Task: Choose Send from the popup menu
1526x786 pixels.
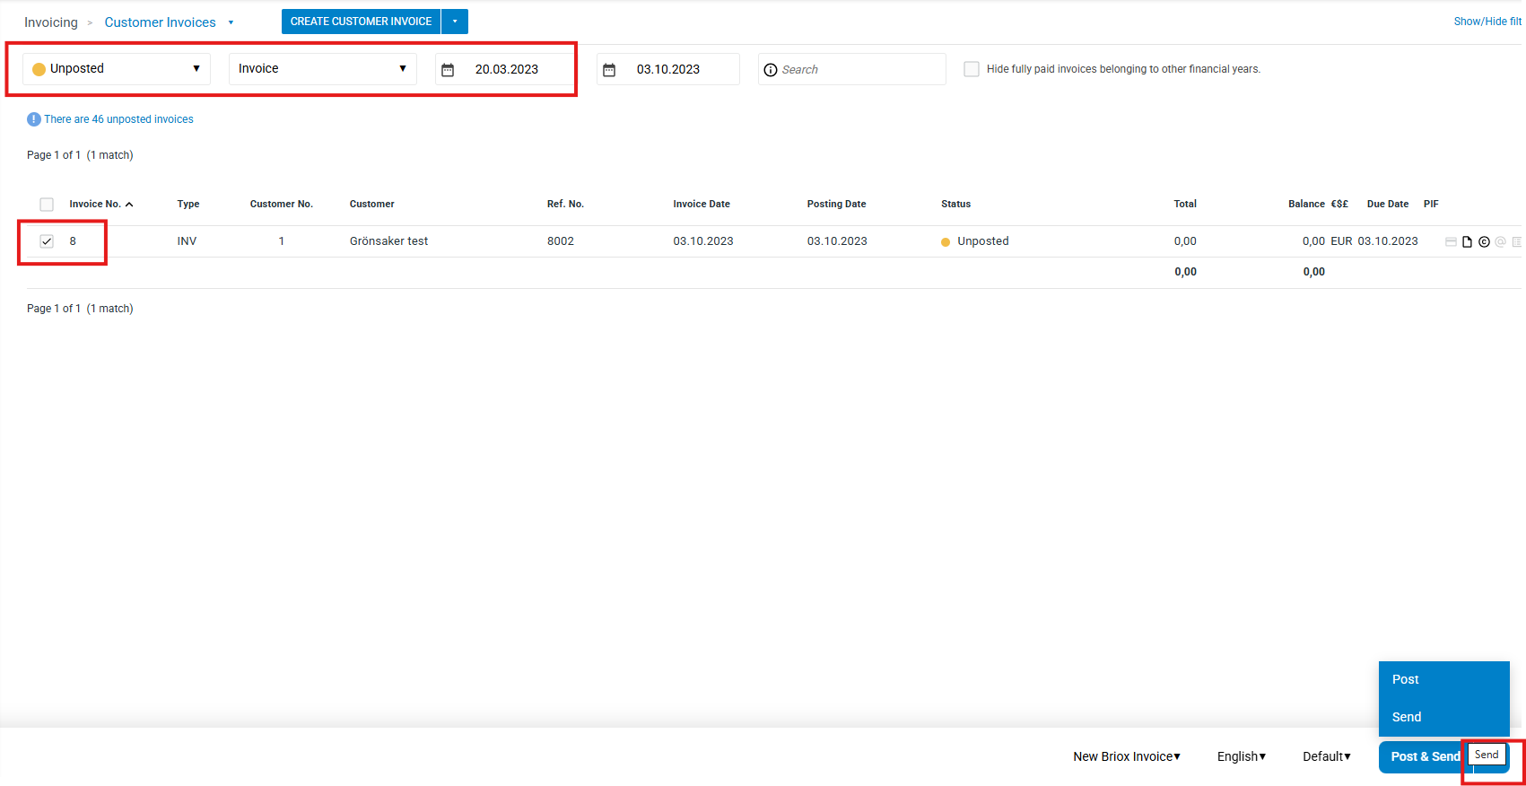Action: [1407, 717]
